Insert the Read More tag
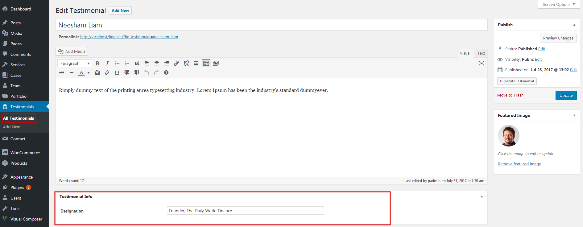Image resolution: width=583 pixels, height=227 pixels. click(x=196, y=63)
